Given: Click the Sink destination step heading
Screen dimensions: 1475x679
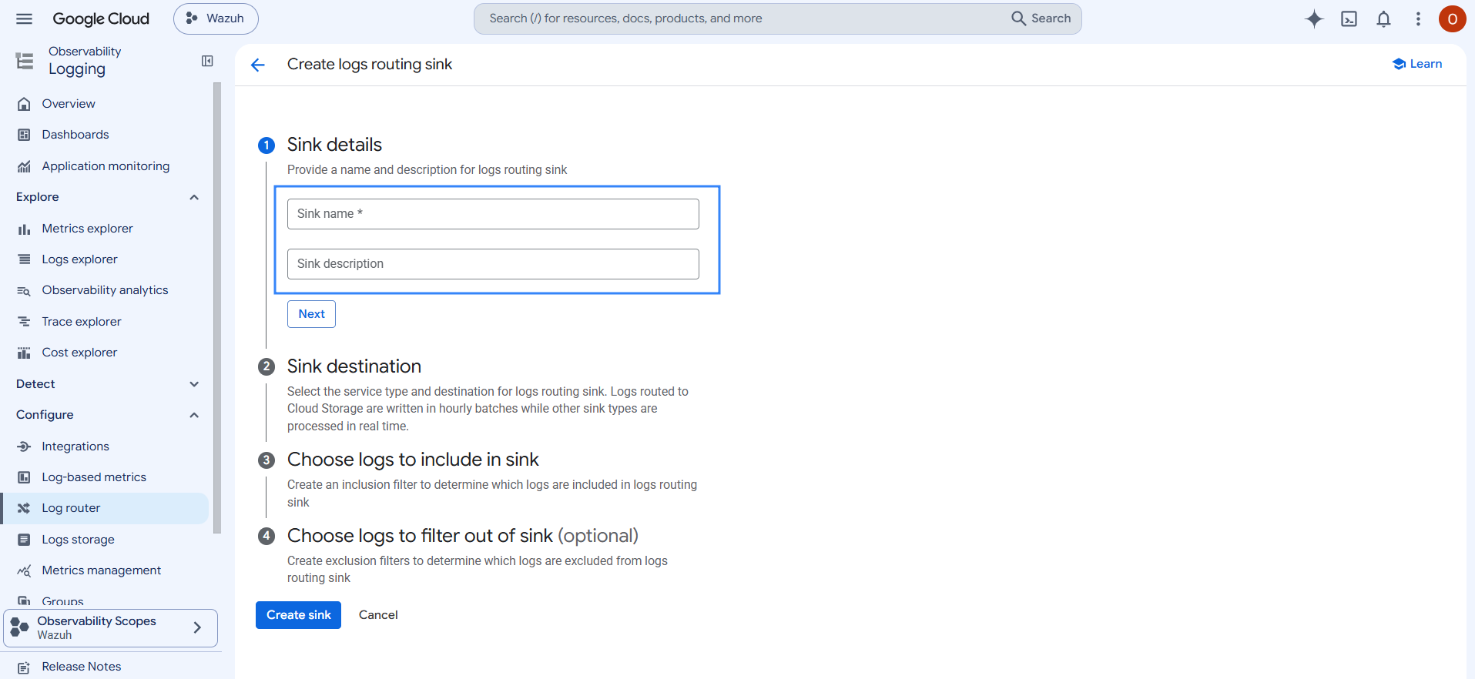Looking at the screenshot, I should [354, 366].
